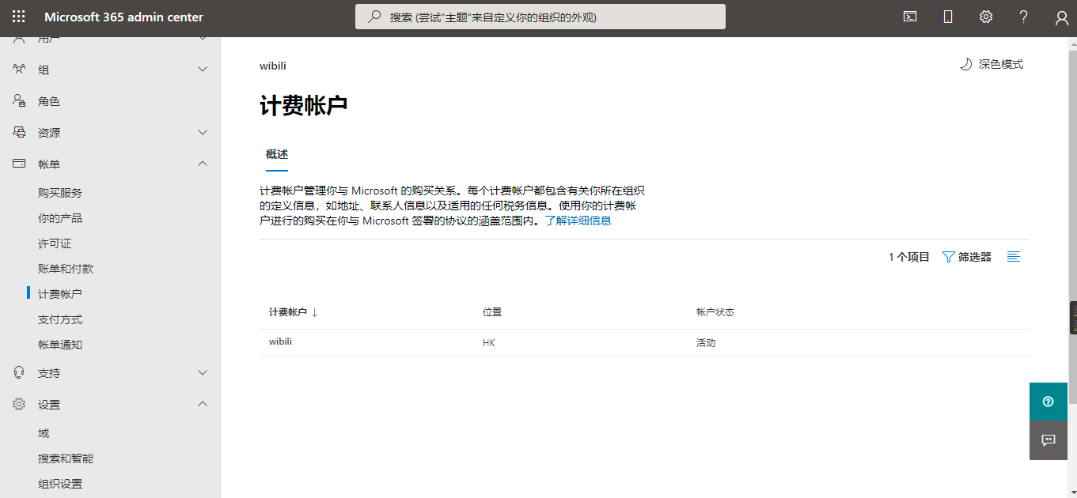Viewport: 1077px width, 498px height.
Task: Open Cloud Shell terminal icon in header
Action: 910,17
